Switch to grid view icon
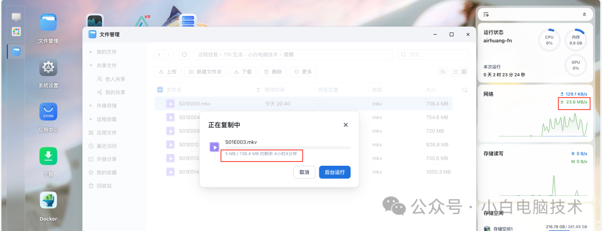 [464, 71]
